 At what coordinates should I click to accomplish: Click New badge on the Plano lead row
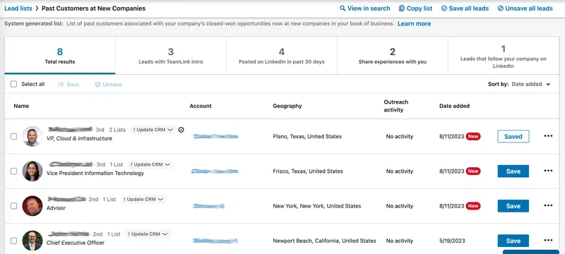pyautogui.click(x=473, y=137)
